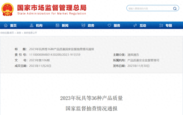This screenshot has height=115, width=183.
Task: Select the index number 11100000MB0143028R/2023-915559
Action: (55, 55)
